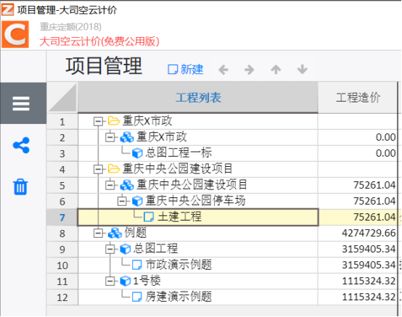402x317 pixels.
Task: Click the 工程造价 column header
Action: click(358, 98)
